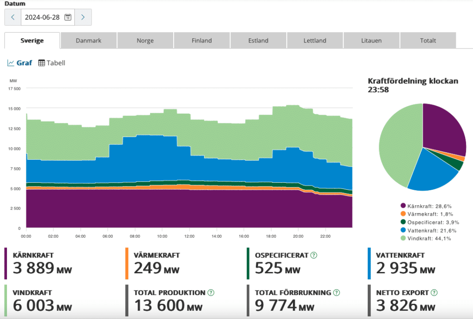Switch to the Tabell table view
The height and width of the screenshot is (319, 473).
pyautogui.click(x=52, y=63)
